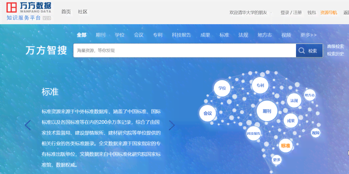
Task: Select the 标准 search tab
Action: [224, 35]
